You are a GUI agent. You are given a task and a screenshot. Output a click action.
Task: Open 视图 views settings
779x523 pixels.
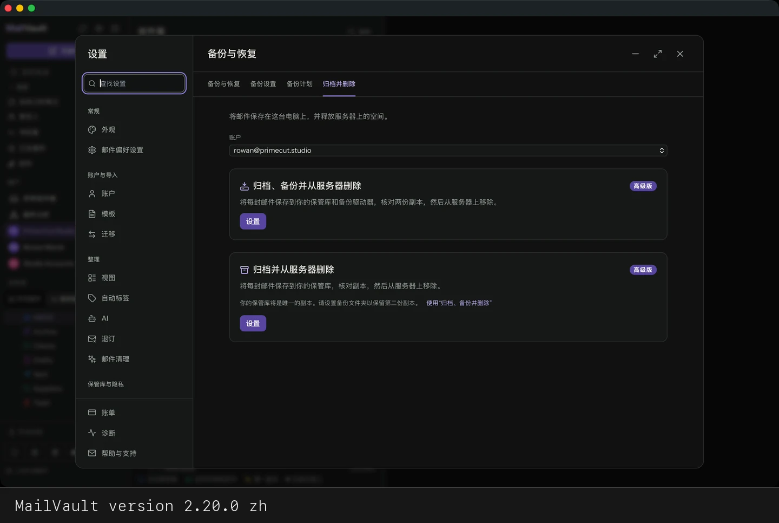pos(134,278)
